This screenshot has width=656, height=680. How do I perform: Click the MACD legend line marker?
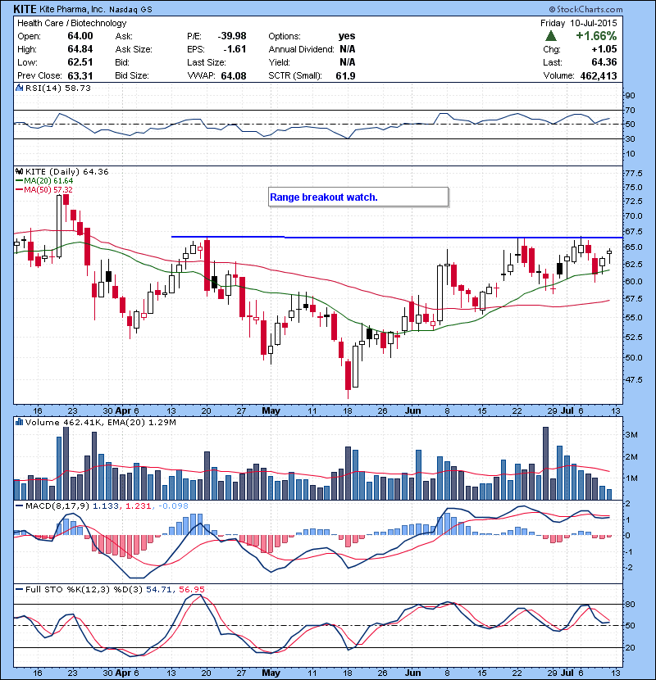pyautogui.click(x=19, y=505)
